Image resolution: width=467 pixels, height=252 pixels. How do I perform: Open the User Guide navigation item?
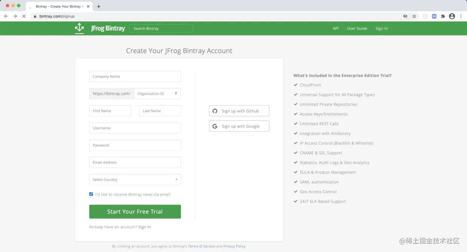point(357,28)
